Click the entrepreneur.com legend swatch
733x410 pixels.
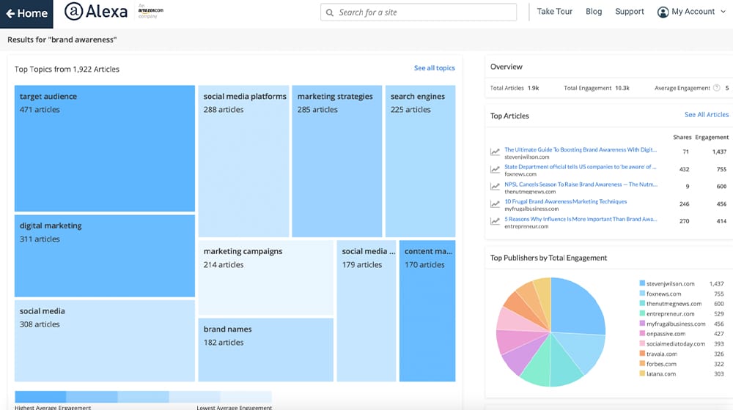point(642,313)
